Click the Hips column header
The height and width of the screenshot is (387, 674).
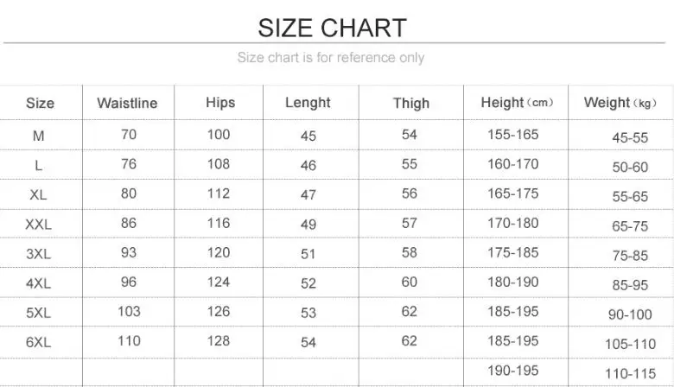pos(220,102)
